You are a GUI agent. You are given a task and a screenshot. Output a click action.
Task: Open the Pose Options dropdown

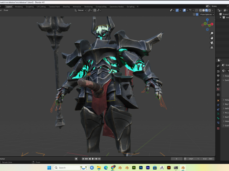207,14
